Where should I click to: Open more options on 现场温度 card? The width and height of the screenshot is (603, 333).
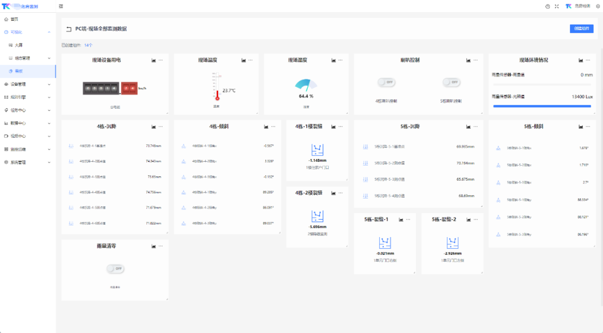point(251,60)
